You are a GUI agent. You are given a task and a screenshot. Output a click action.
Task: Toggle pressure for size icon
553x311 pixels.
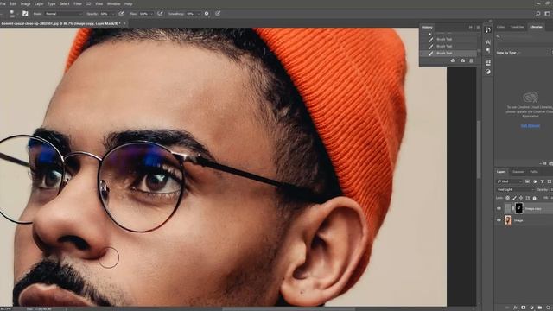click(x=218, y=14)
